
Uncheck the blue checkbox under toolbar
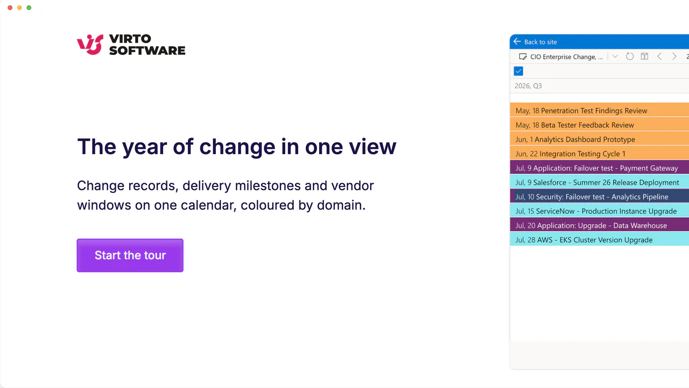pos(518,71)
